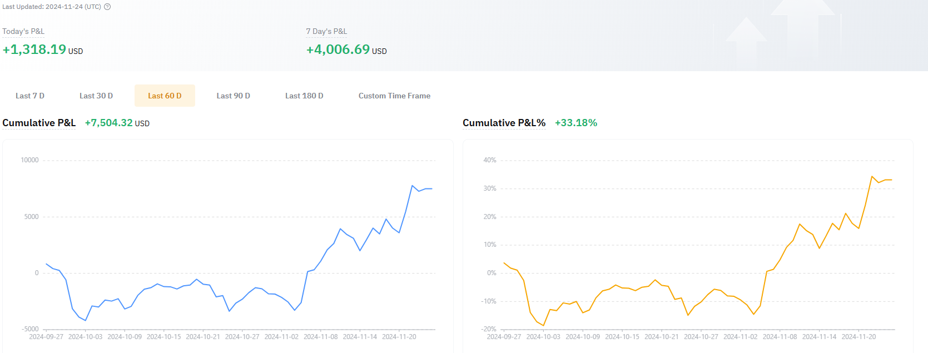Screen dimensions: 928x353
Task: Click the +33.18% cumulative percentage figure
Action: (576, 123)
